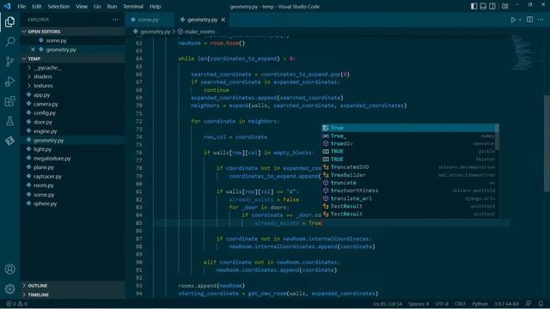
Task: Open megatexture.py from the file tree
Action: click(72, 158)
